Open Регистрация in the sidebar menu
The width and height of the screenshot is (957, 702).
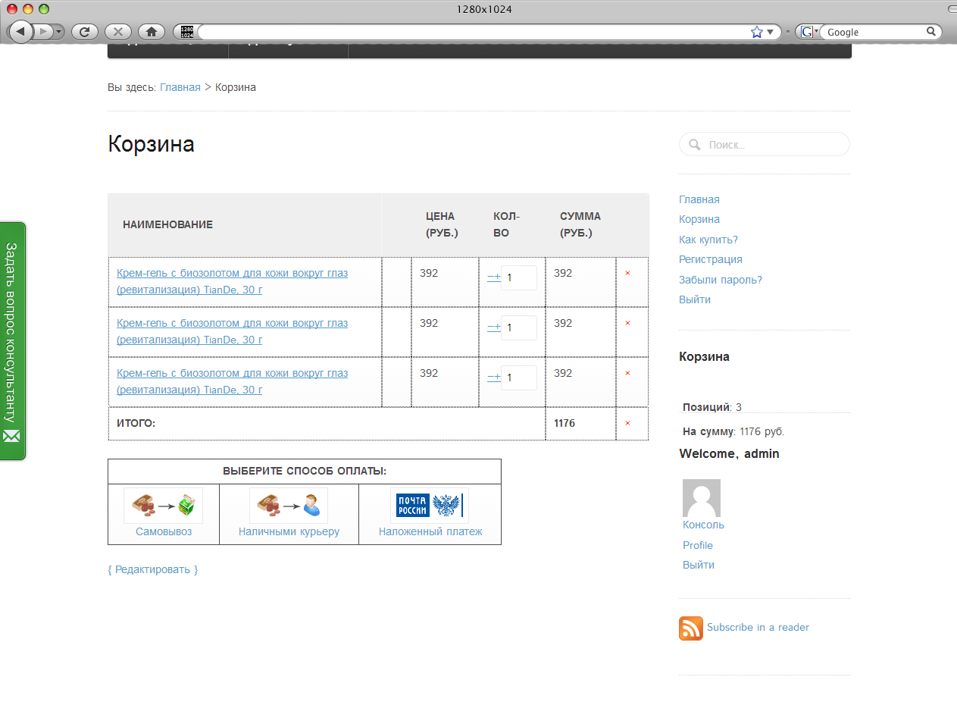(x=711, y=259)
